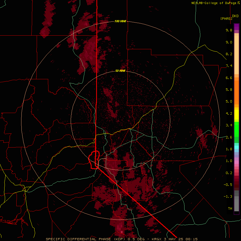The width and height of the screenshot is (241, 241).
Task: Click the 4.2 scale value
Action: [x=229, y=114]
